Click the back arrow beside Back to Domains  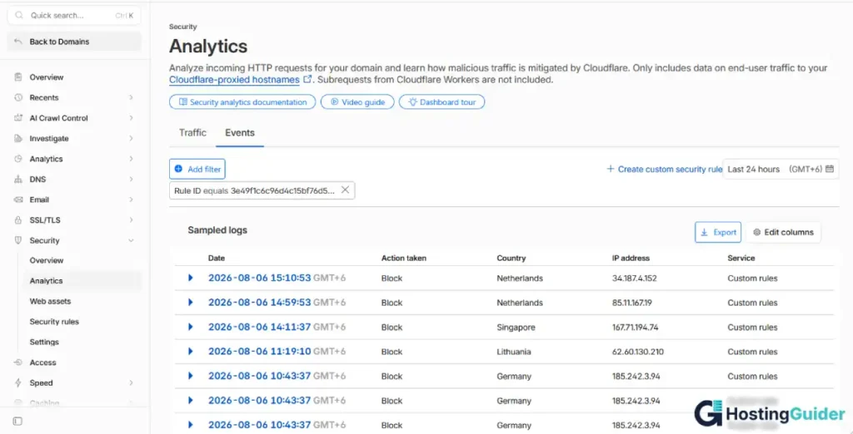coord(18,42)
